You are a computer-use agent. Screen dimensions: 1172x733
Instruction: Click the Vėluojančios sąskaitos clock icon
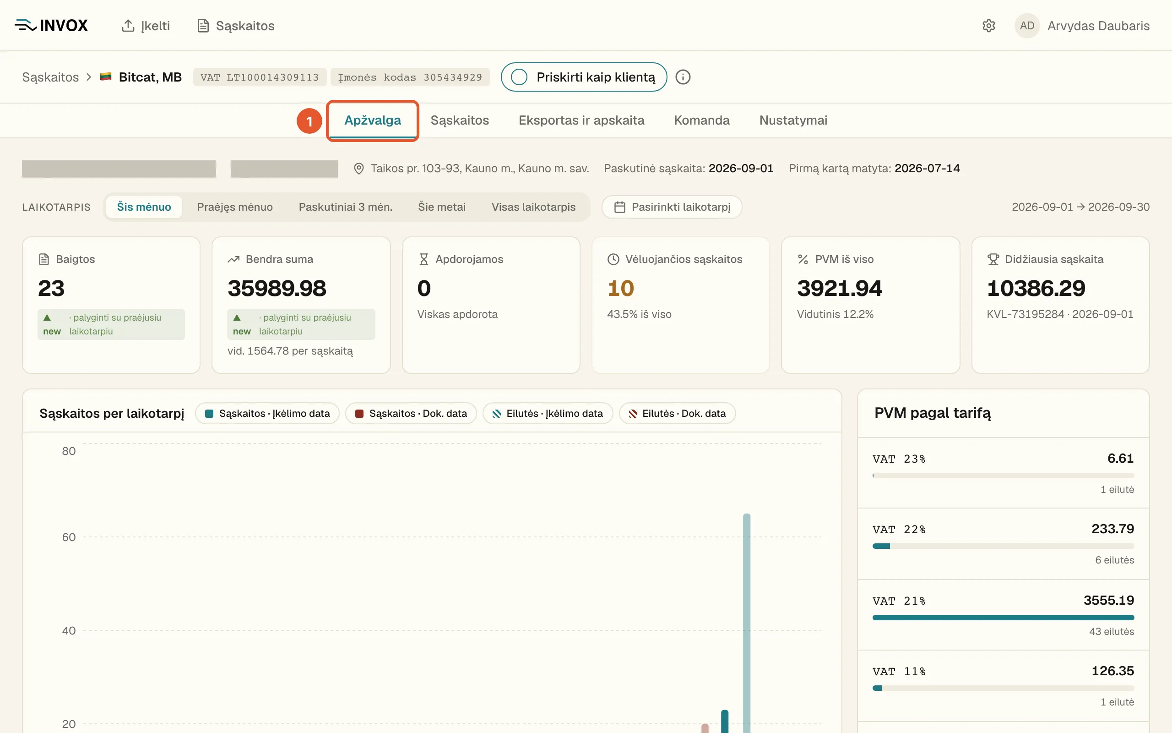[x=613, y=259]
